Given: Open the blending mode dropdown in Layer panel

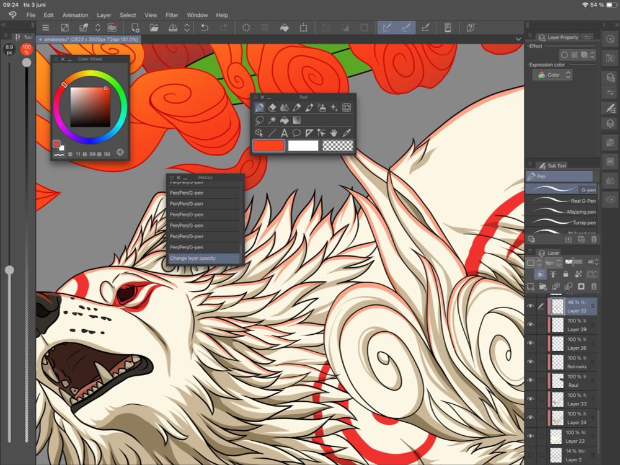Looking at the screenshot, I should tap(553, 262).
